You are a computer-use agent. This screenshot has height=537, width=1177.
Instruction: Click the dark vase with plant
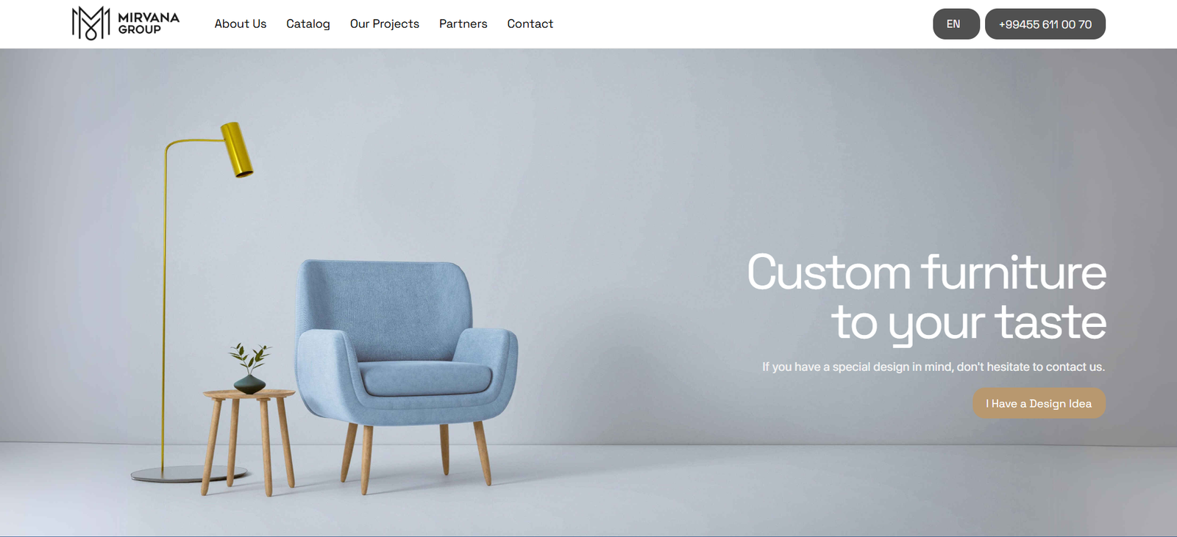[250, 369]
